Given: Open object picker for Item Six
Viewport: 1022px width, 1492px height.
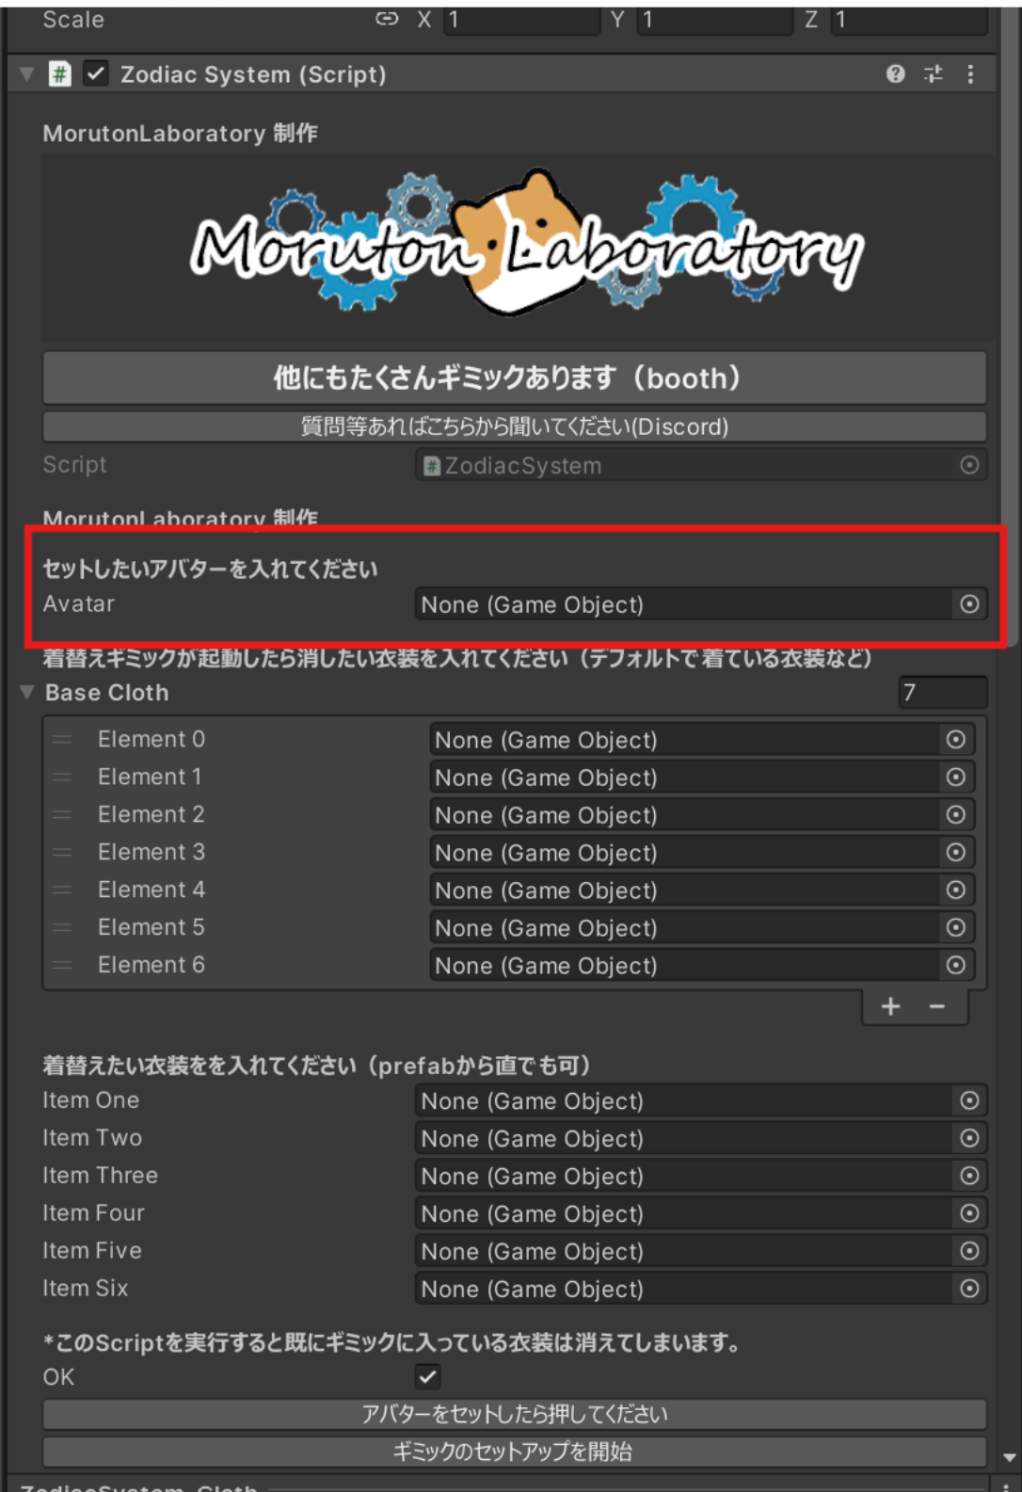Looking at the screenshot, I should pyautogui.click(x=969, y=1289).
